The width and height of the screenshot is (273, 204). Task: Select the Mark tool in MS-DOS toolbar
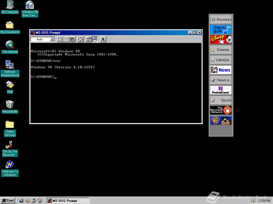point(60,39)
